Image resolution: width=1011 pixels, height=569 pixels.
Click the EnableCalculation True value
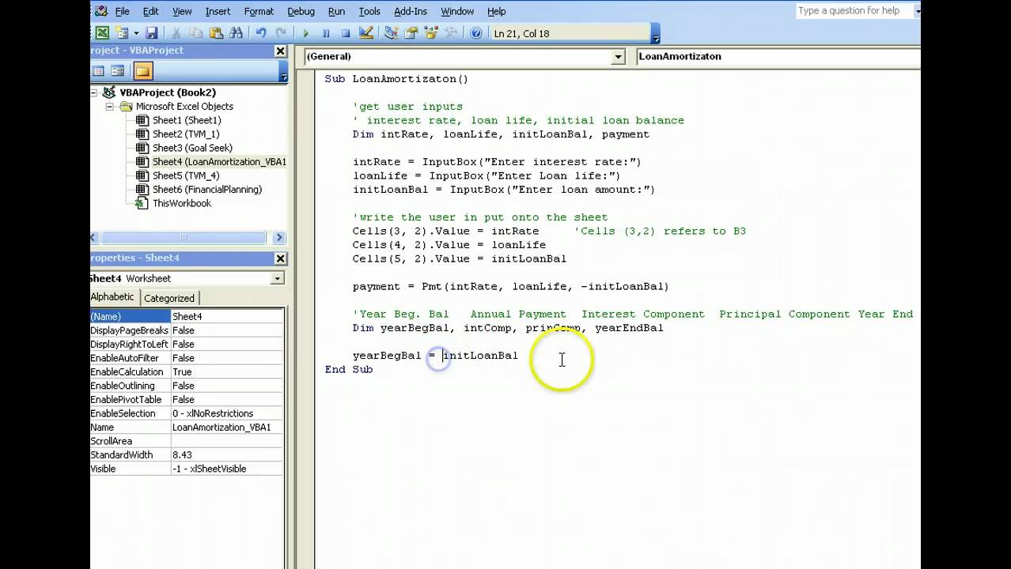click(227, 371)
